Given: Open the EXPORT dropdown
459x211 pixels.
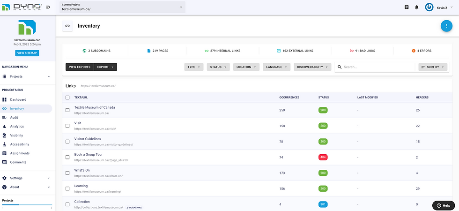Looking at the screenshot, I should (x=105, y=67).
